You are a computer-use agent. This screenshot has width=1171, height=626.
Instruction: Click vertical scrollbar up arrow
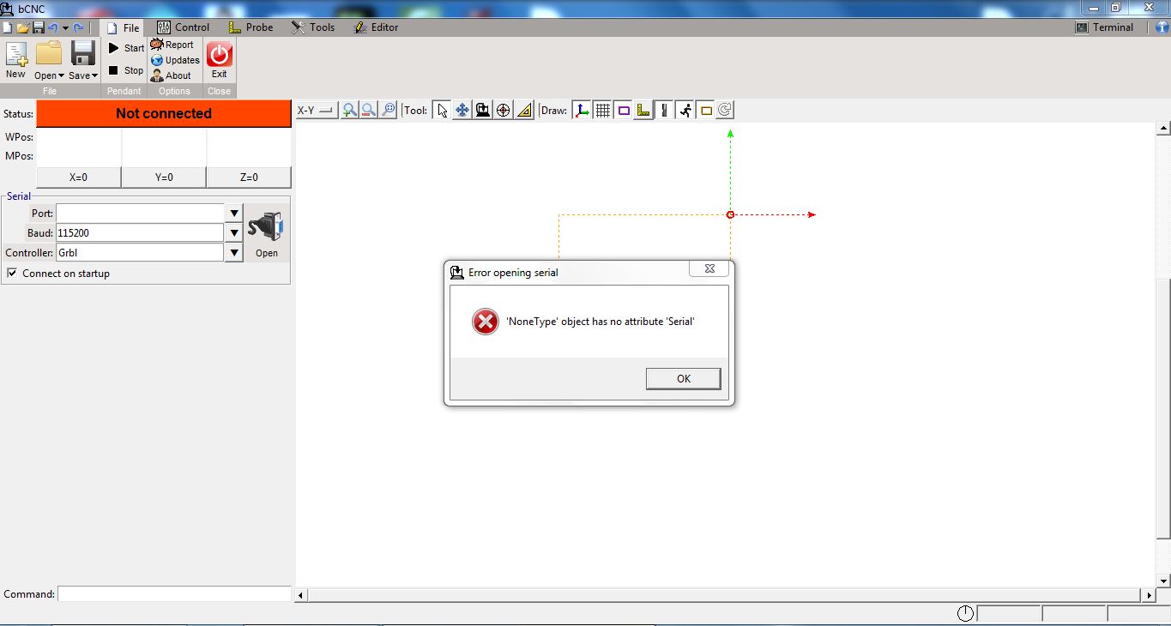1164,129
